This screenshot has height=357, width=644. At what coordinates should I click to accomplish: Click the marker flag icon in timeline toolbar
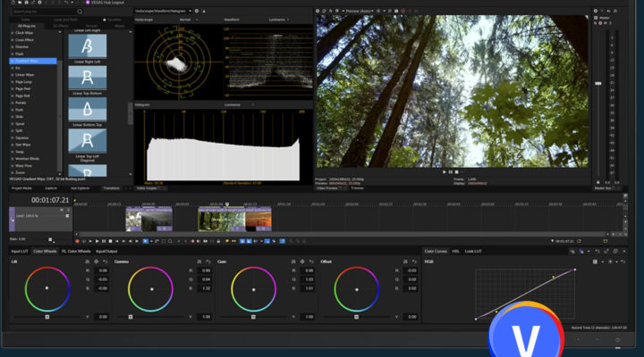coord(227,241)
